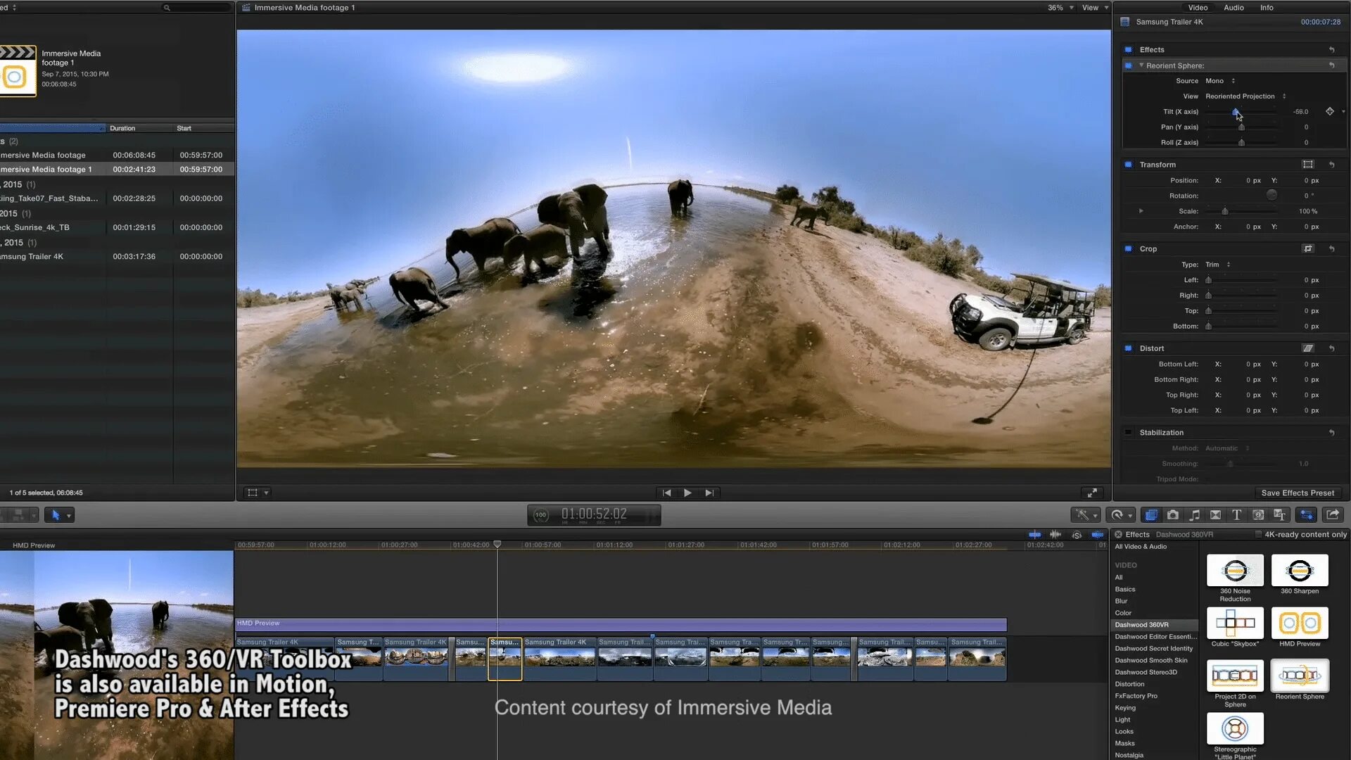Enable 4K-ready content only checkbox
Image resolution: width=1351 pixels, height=760 pixels.
pyautogui.click(x=1258, y=535)
